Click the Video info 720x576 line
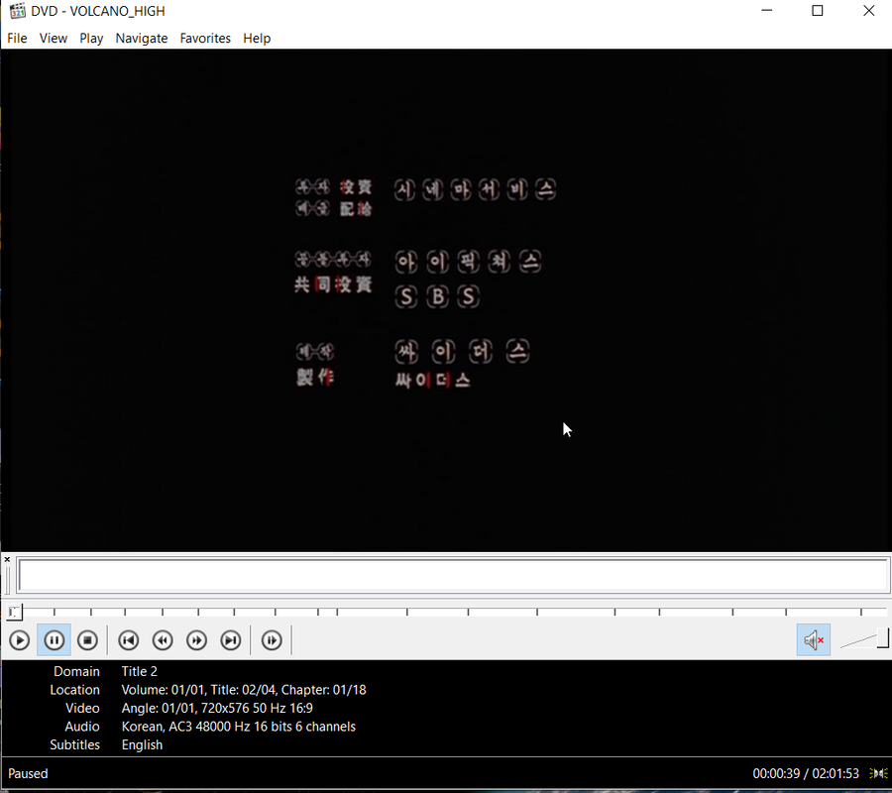 coord(217,708)
